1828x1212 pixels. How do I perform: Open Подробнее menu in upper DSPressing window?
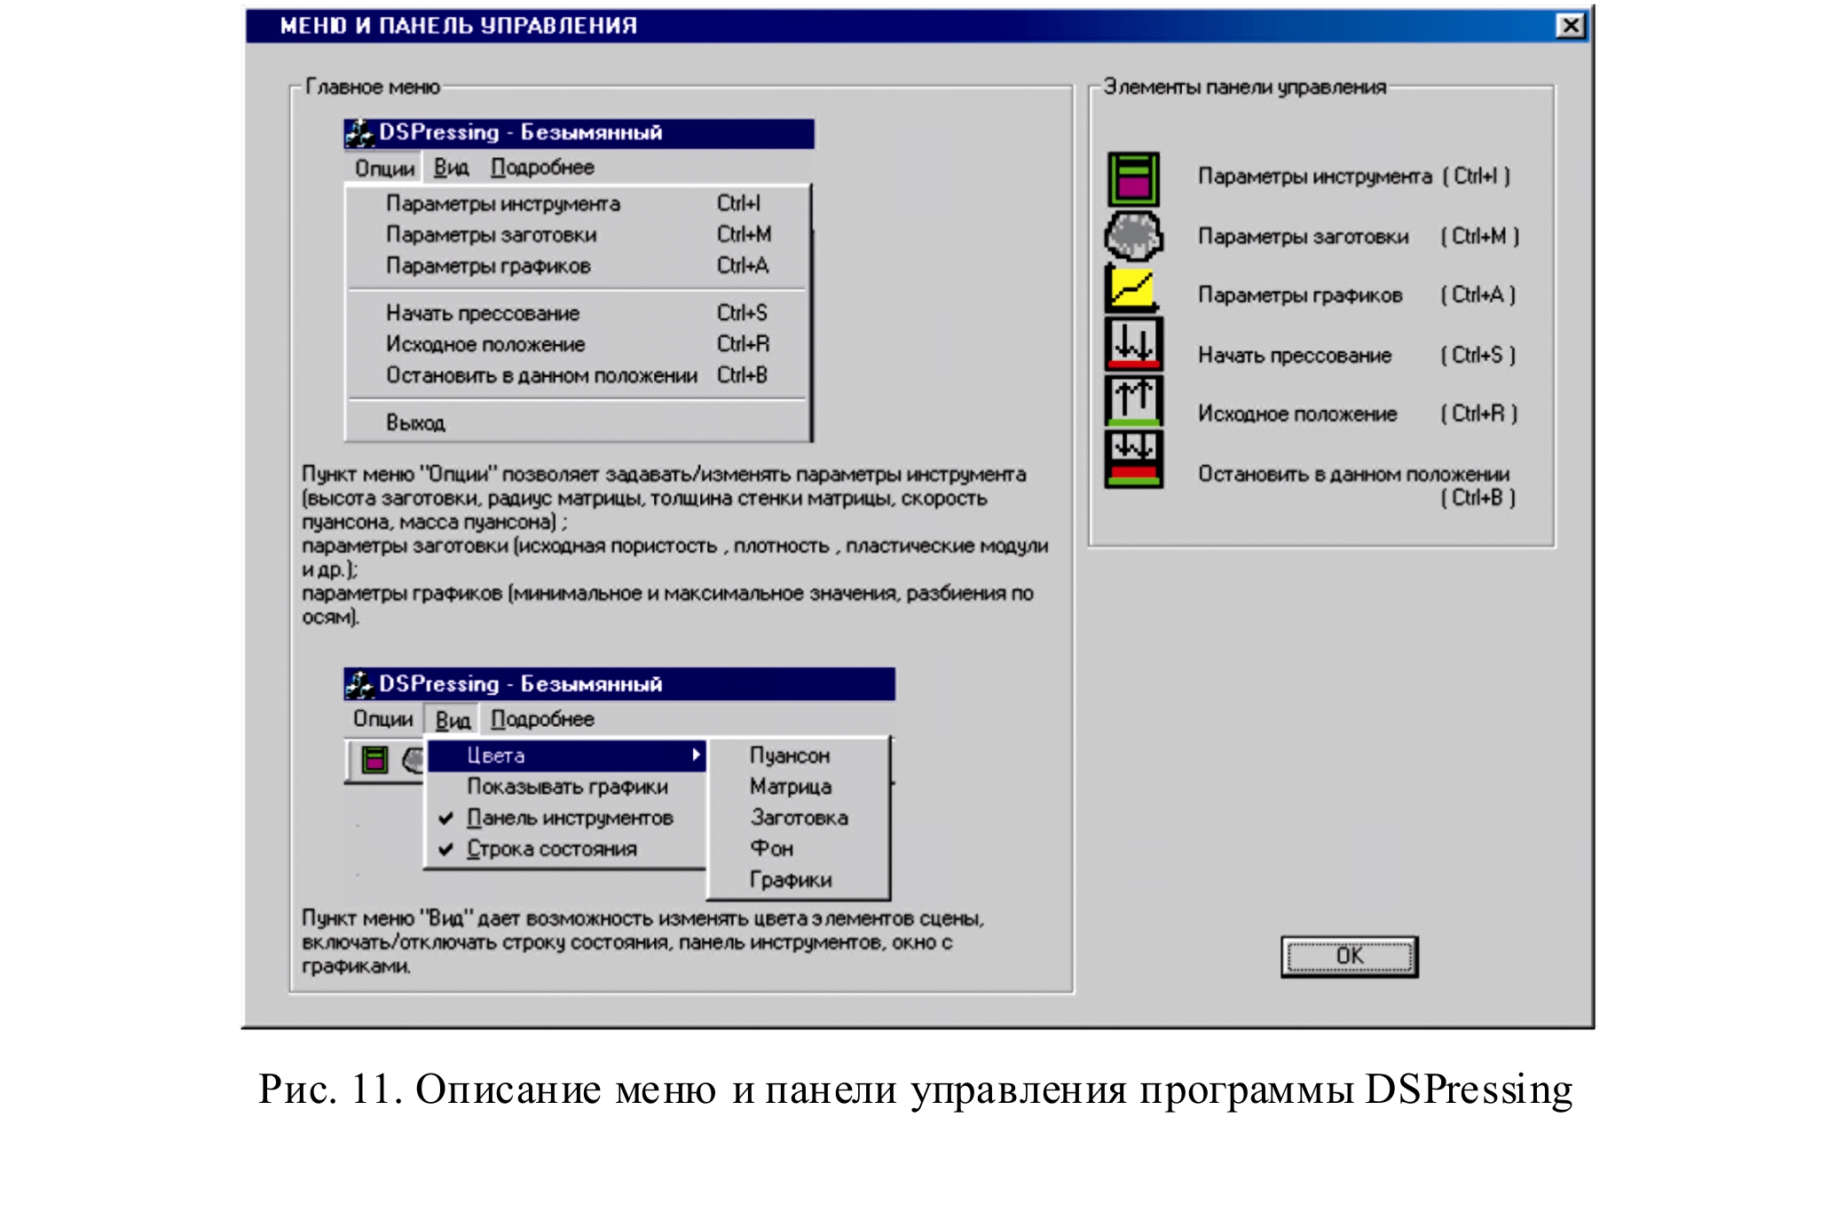542,168
